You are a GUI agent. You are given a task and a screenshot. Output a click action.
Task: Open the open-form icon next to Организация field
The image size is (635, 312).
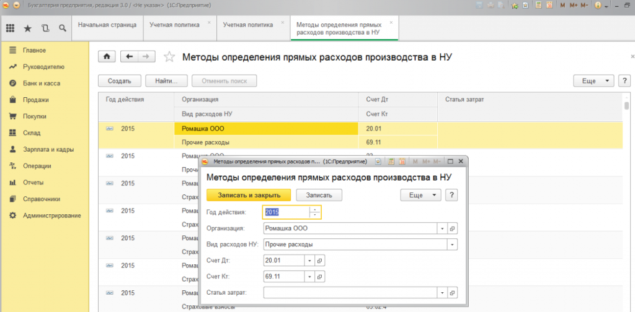(452, 228)
